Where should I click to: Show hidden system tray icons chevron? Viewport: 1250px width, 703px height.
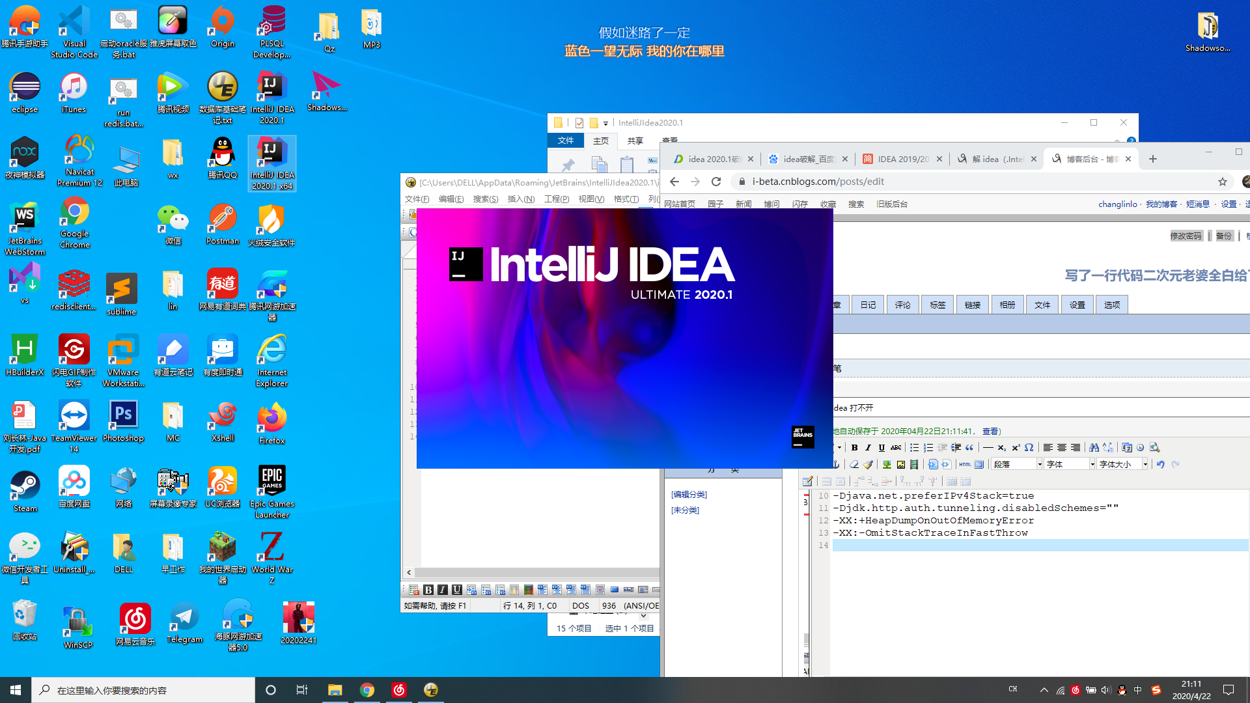[x=1044, y=690]
